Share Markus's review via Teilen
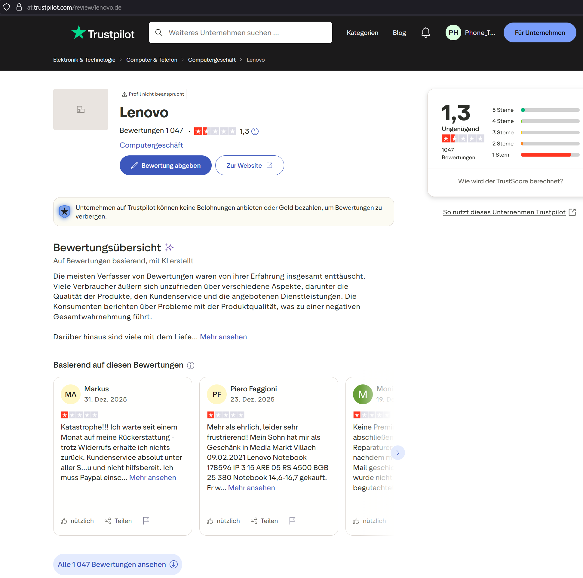Viewport: 583px width, 578px height. pyautogui.click(x=118, y=521)
